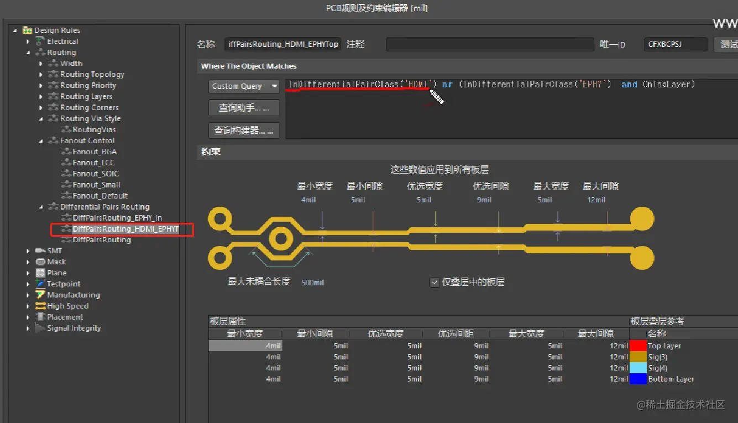Viewport: 738px width, 423px height.
Task: Expand the High Speed rules node
Action: point(28,306)
